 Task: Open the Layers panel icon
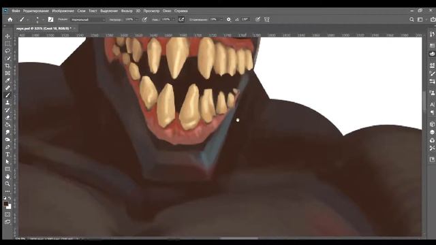[x=432, y=132]
